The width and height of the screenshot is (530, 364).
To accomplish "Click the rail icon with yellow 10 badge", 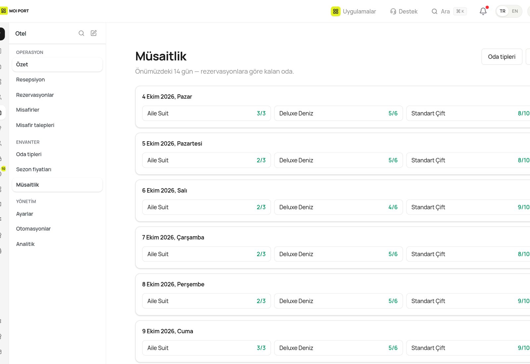I will pyautogui.click(x=2, y=171).
